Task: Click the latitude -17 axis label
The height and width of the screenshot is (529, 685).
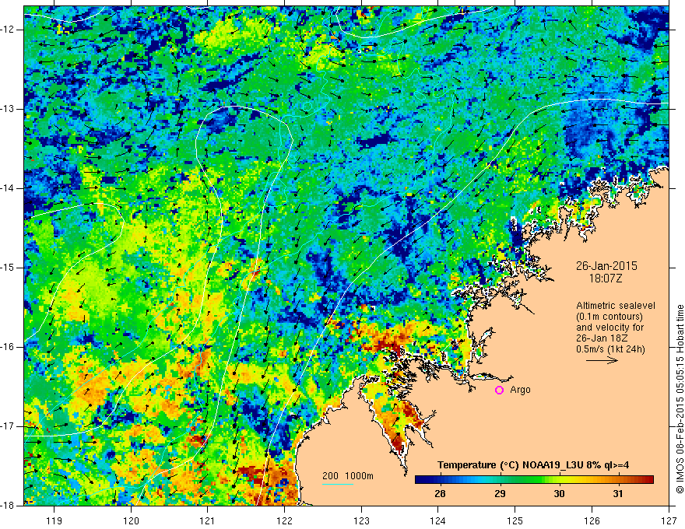Action: [8, 426]
